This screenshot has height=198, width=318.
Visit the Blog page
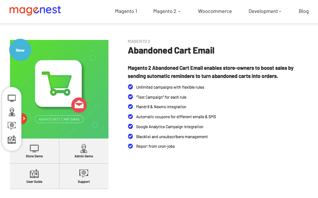[x=304, y=11]
